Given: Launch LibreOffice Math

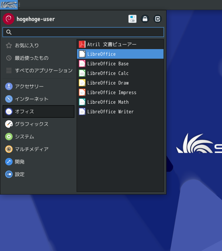Looking at the screenshot, I should pyautogui.click(x=120, y=102).
